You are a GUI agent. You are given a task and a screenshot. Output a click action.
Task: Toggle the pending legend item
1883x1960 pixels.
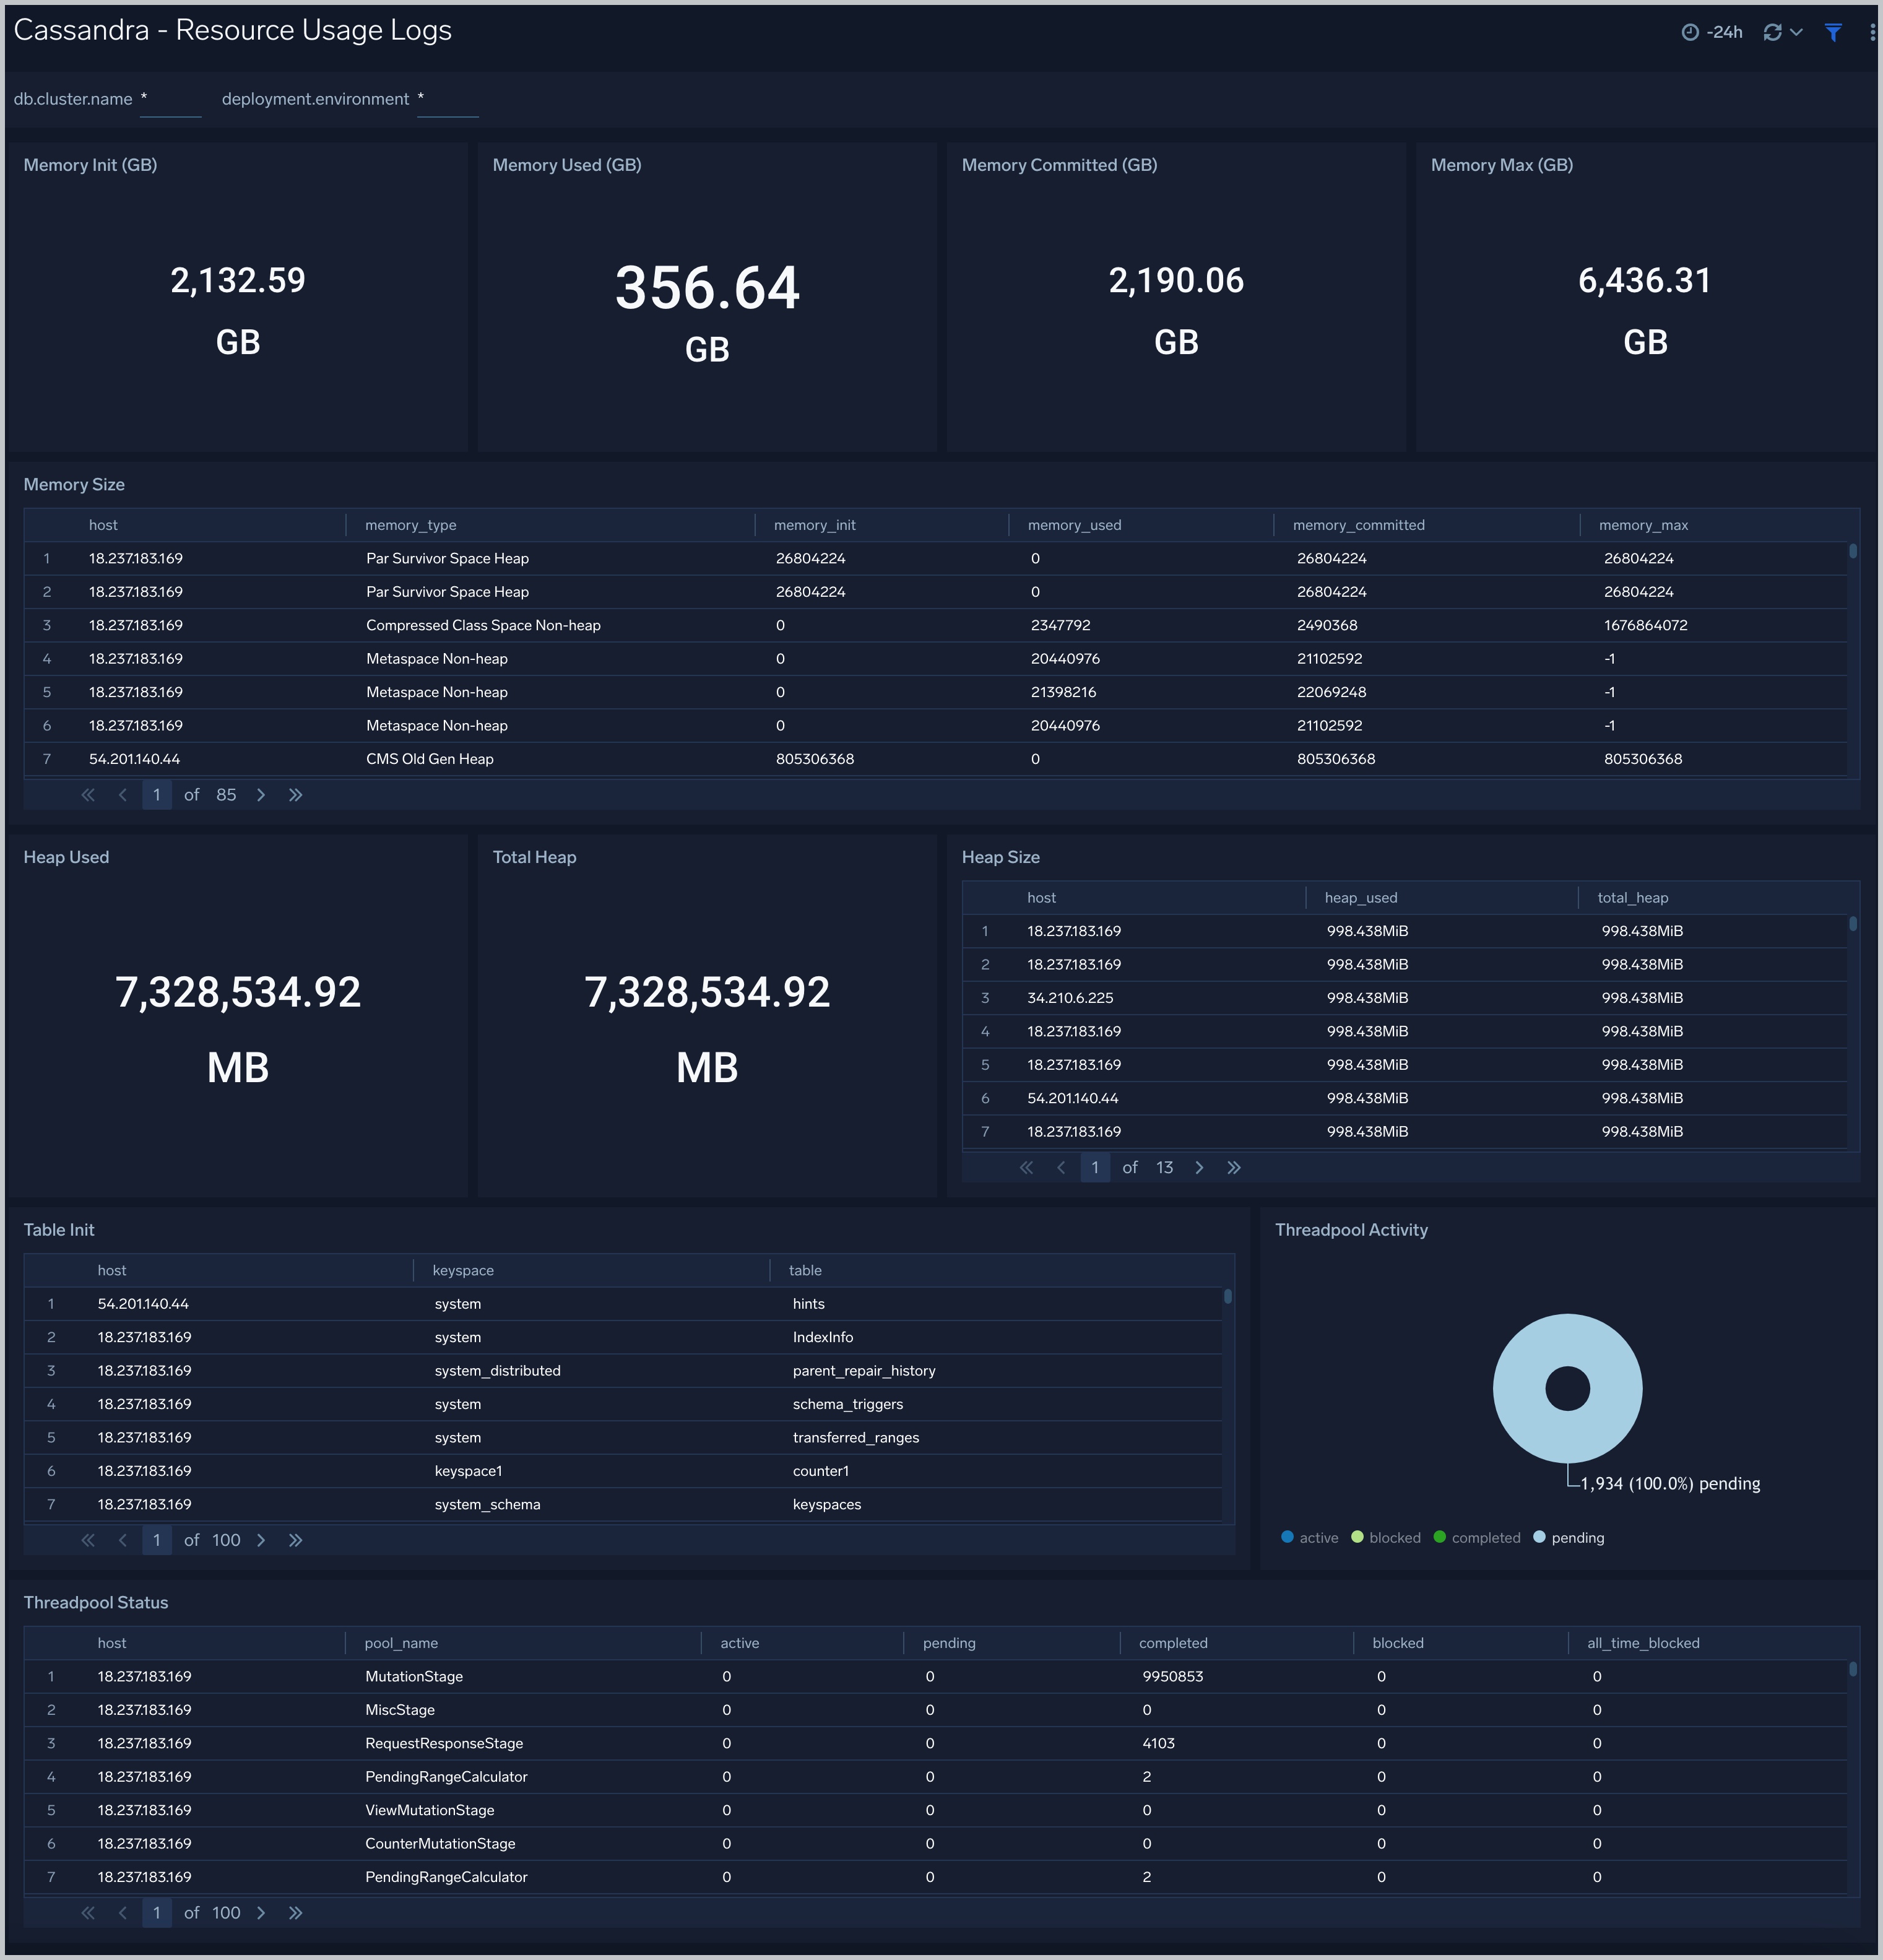pos(1569,1538)
